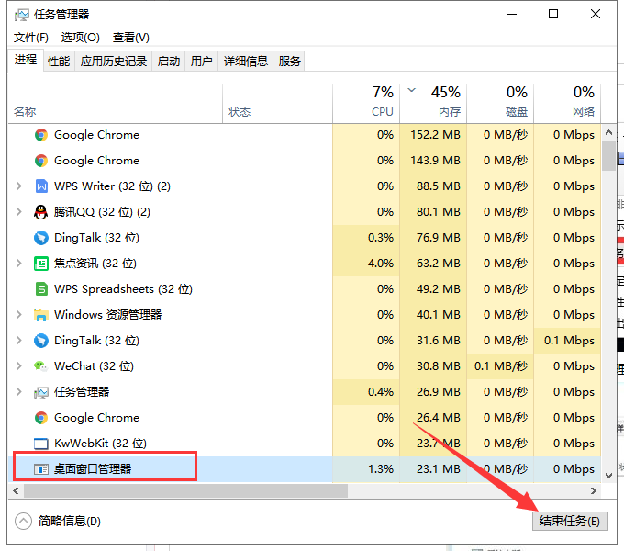Collapse to 简略信息 view
Screen dimensions: 624x551
click(x=59, y=521)
